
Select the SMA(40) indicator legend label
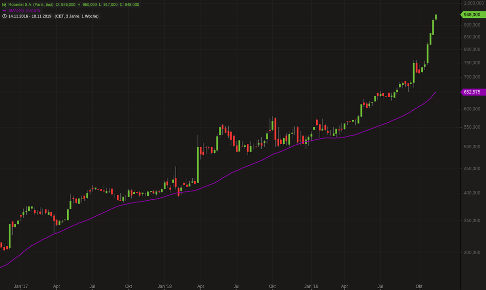pyautogui.click(x=18, y=10)
